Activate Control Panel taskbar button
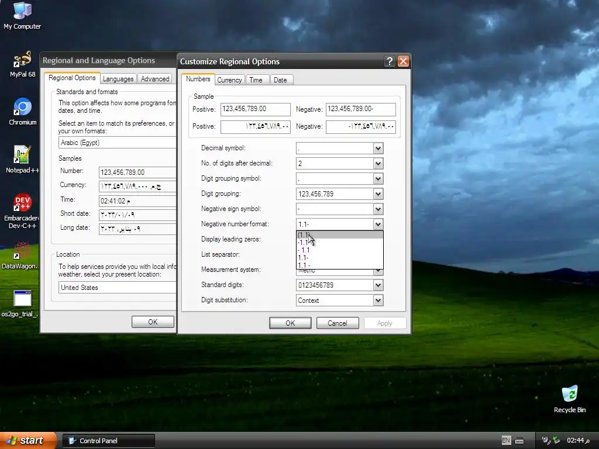Viewport: 599px width, 449px height. 108,441
